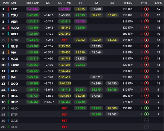
Task: Select VER's red soft tyre icon
Action: pyautogui.click(x=146, y=21)
